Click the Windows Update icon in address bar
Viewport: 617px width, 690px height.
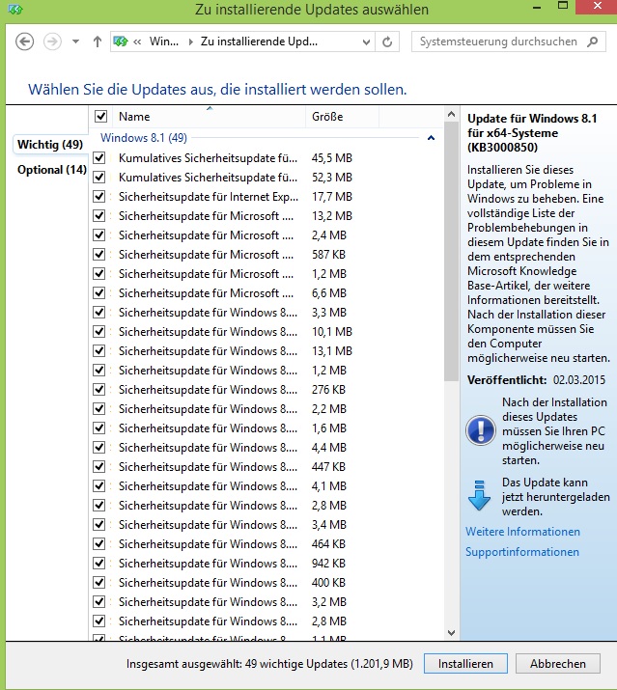tap(121, 41)
